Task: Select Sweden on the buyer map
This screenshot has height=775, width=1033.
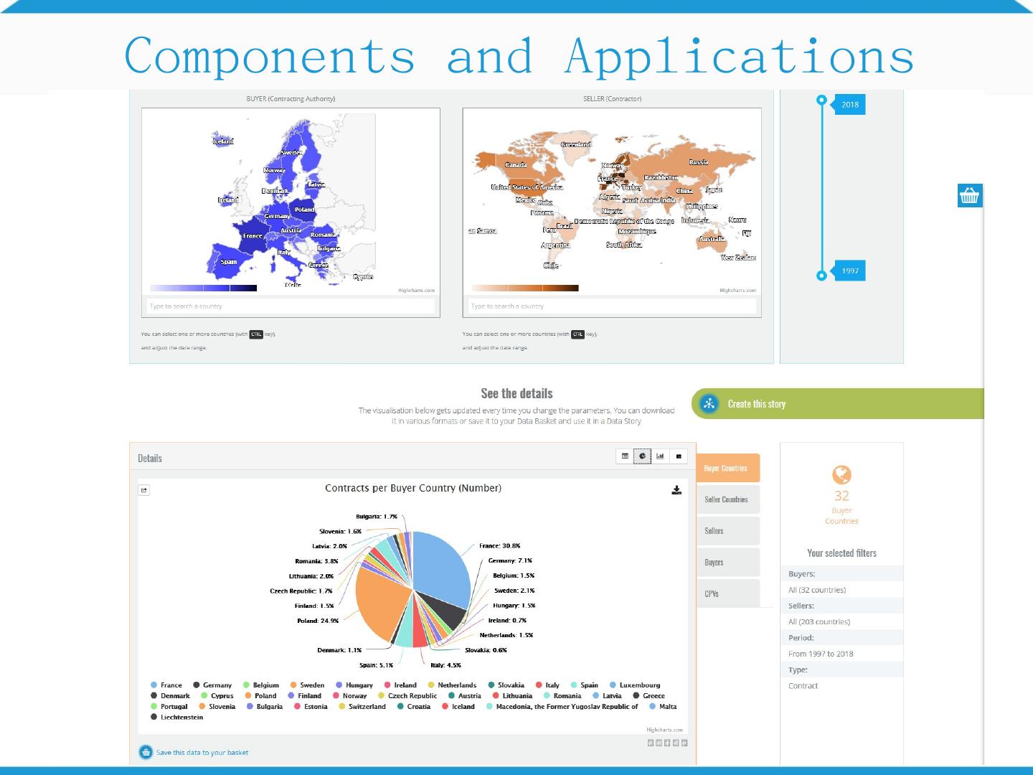Action: point(291,152)
